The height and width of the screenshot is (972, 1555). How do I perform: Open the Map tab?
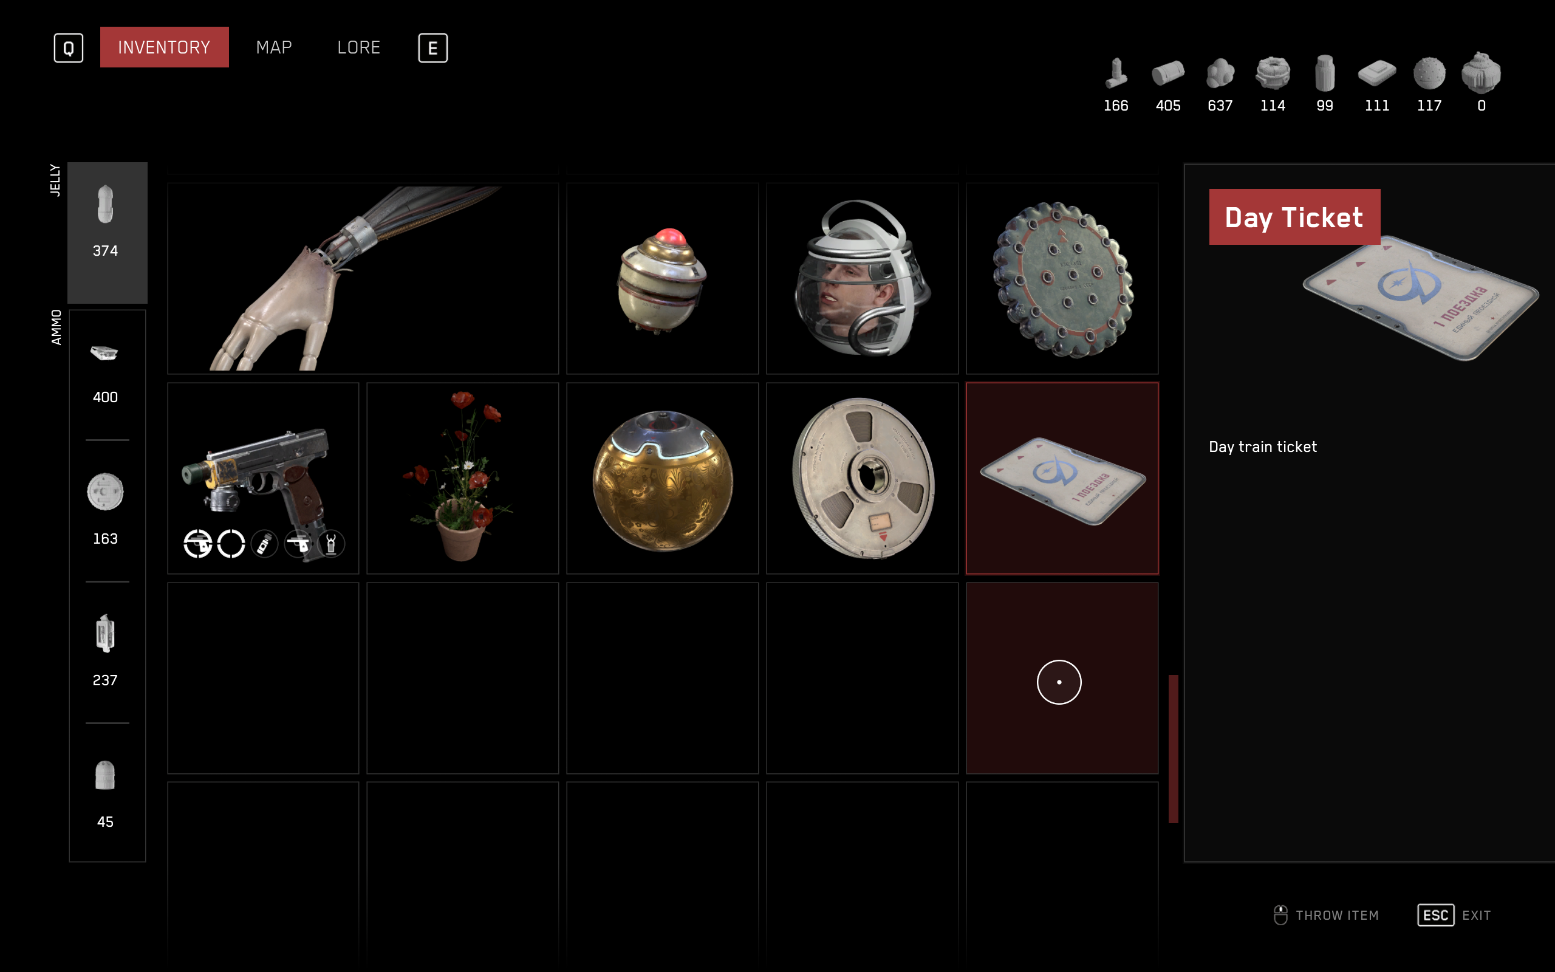pyautogui.click(x=274, y=47)
